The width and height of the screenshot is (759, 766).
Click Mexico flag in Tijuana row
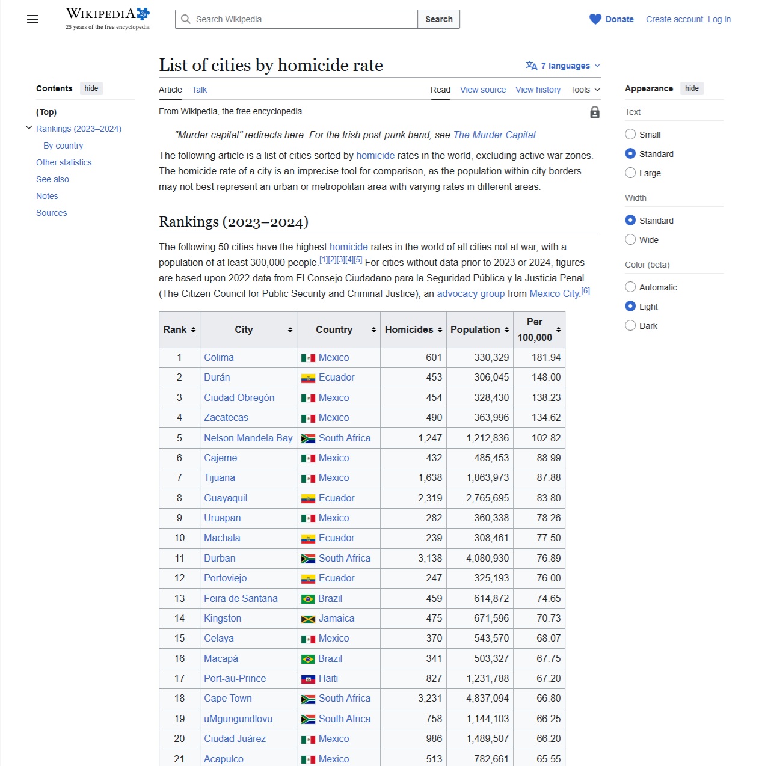point(308,479)
